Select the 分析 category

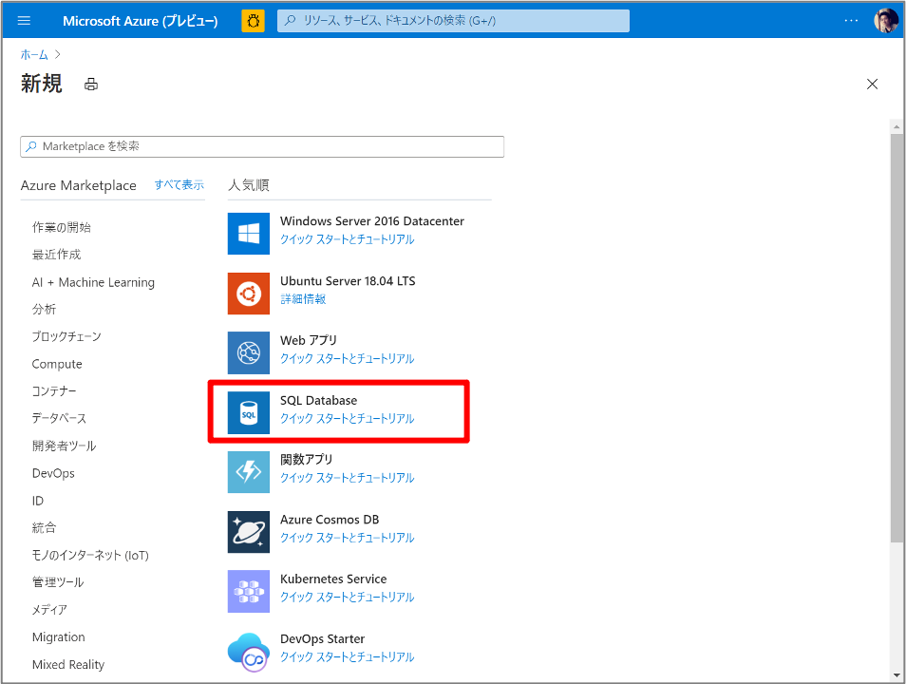pos(44,310)
